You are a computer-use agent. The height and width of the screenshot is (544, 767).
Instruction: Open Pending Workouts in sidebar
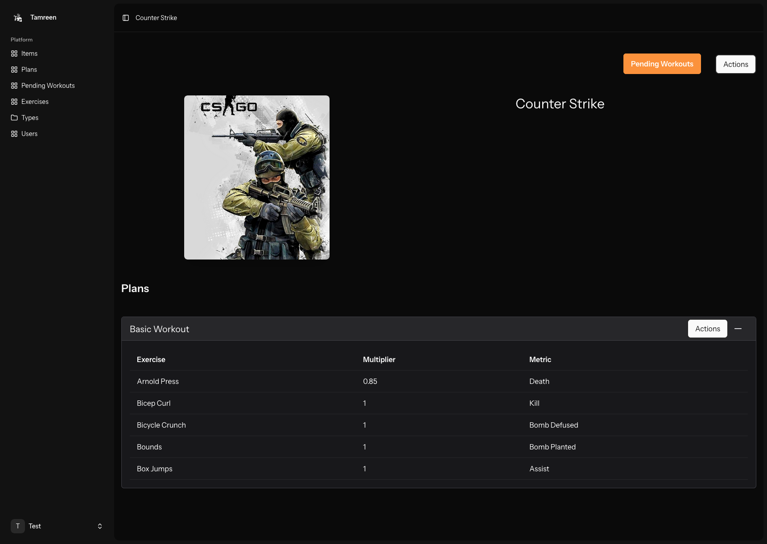tap(57, 86)
